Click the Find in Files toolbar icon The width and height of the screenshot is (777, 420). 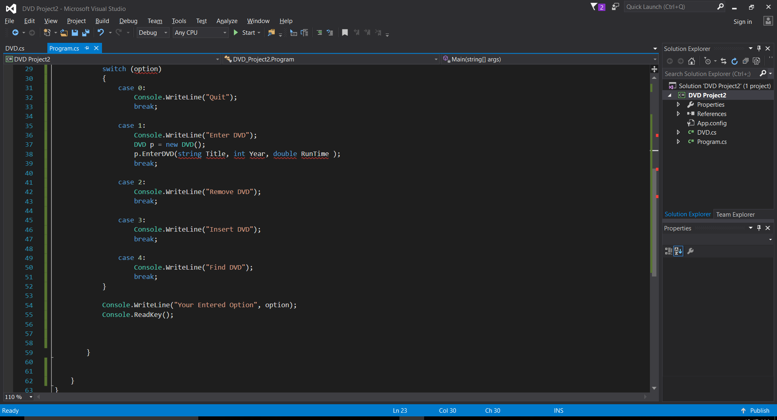click(x=271, y=33)
